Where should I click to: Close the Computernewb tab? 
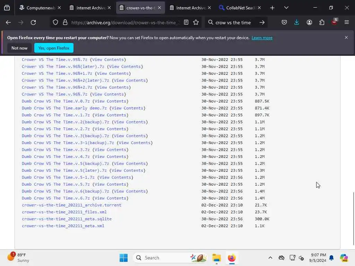[x=59, y=8]
